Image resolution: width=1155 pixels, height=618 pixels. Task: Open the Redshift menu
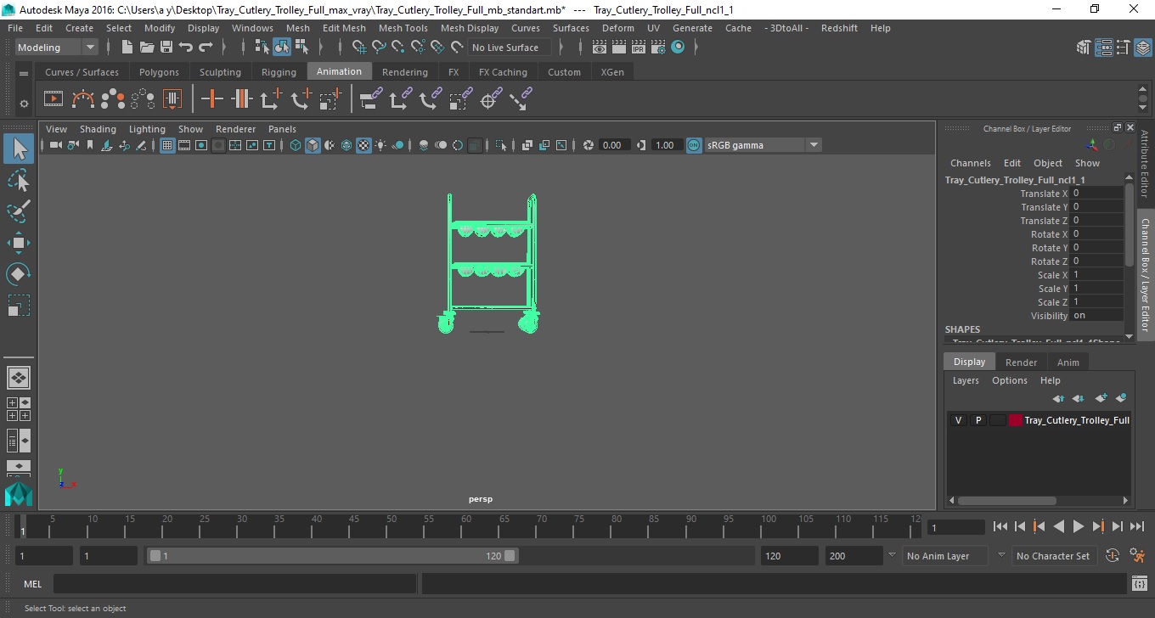[x=839, y=28]
